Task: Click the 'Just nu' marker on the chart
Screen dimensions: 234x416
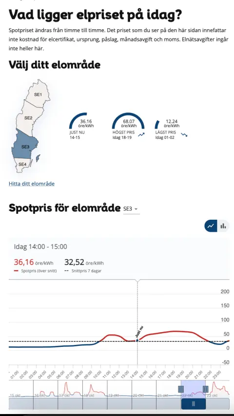Action: [137, 340]
